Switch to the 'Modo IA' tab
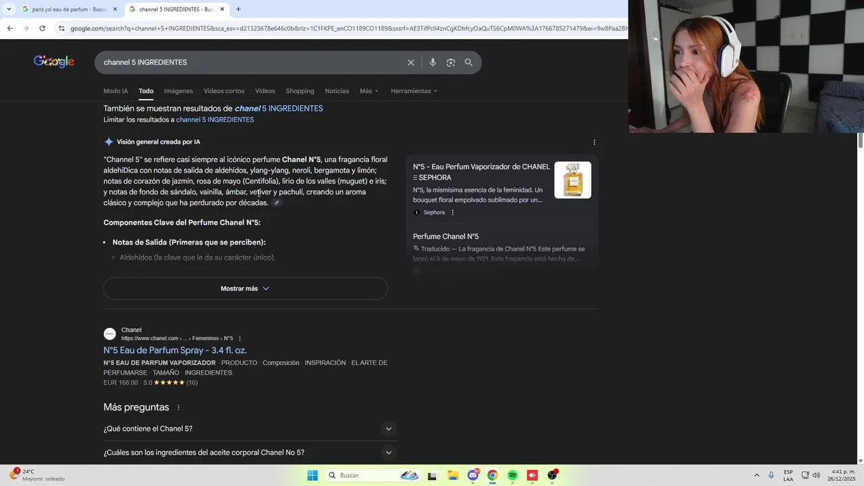This screenshot has height=486, width=864. [x=115, y=91]
